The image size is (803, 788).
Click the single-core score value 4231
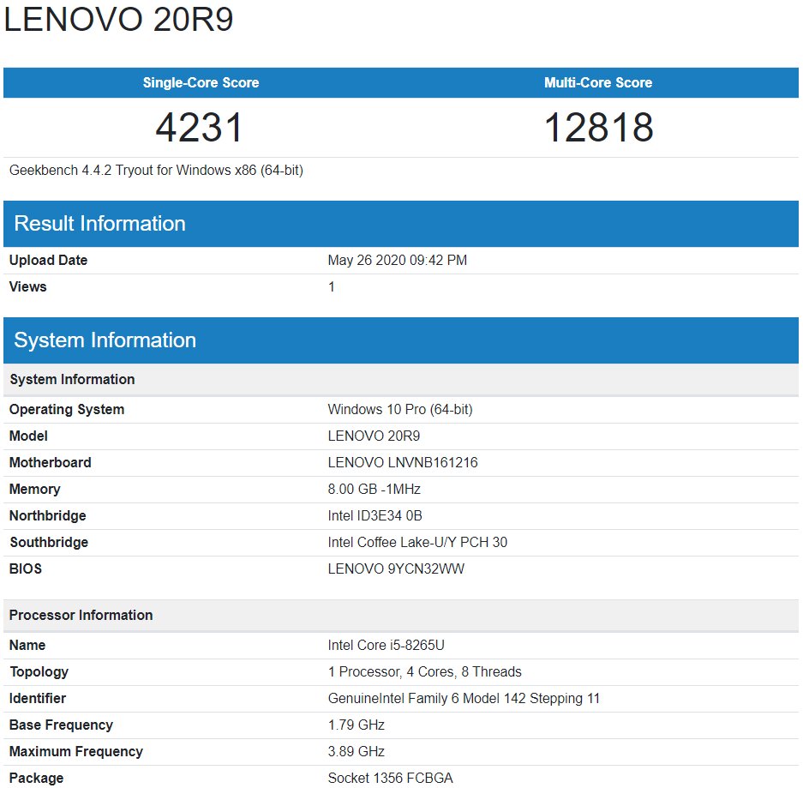coord(199,127)
